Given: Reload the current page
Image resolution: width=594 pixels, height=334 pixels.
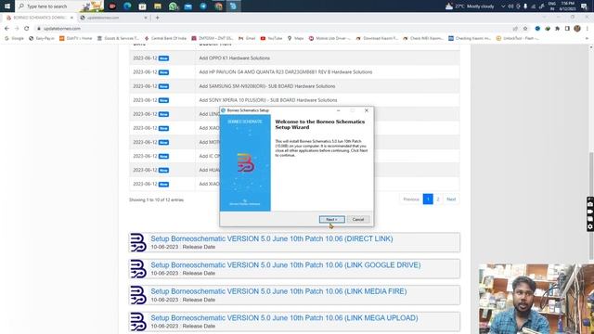Looking at the screenshot, I should pos(27,29).
